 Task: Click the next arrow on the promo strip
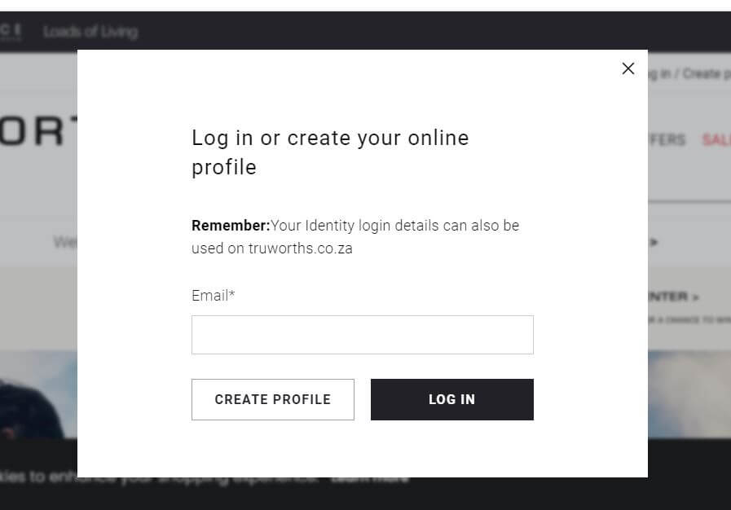653,242
